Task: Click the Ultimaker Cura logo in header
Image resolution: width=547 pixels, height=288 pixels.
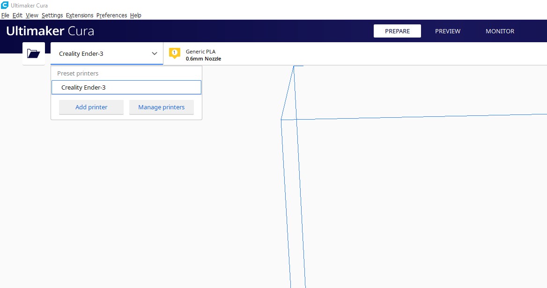Action: (x=50, y=31)
